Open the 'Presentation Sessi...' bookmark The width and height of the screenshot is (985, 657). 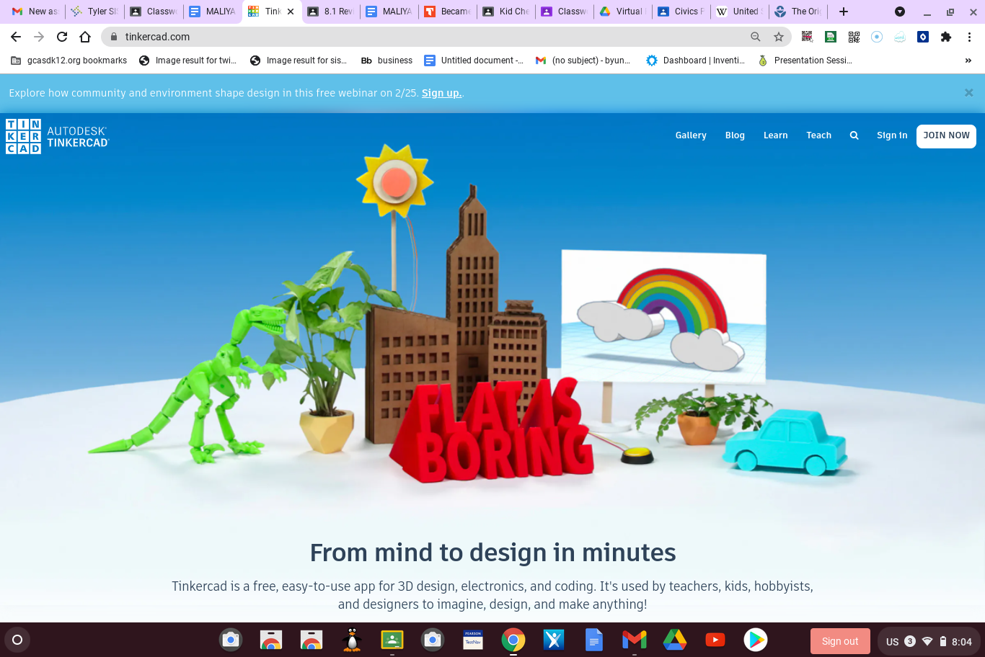pyautogui.click(x=805, y=61)
